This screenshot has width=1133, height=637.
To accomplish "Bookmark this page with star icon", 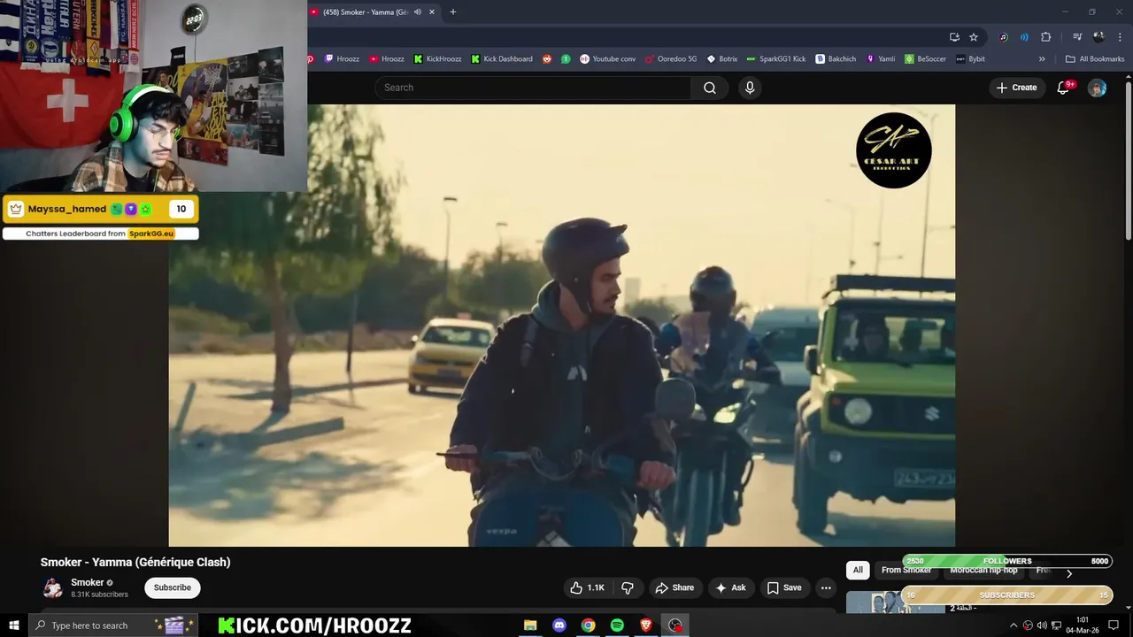I will coord(974,37).
